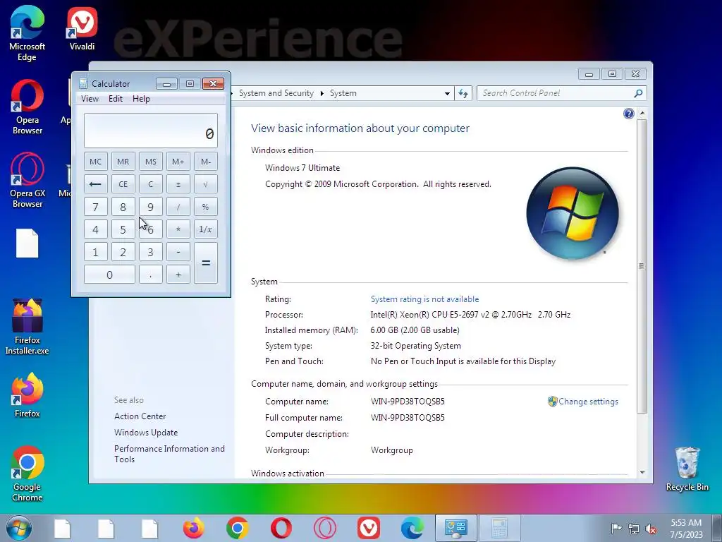The width and height of the screenshot is (722, 542).
Task: Click the MS memory store button
Action: 151,162
